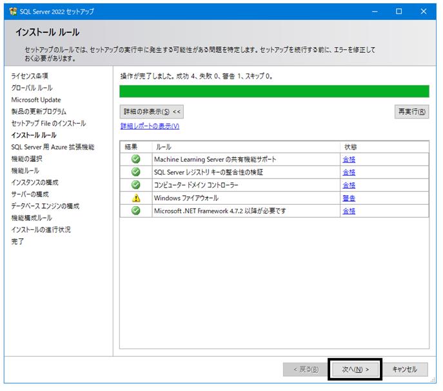This screenshot has height=391, width=443.
Task: Click rule text Microsoft .NET Framework 4.7.2 以降が必要です
Action: coord(220,211)
